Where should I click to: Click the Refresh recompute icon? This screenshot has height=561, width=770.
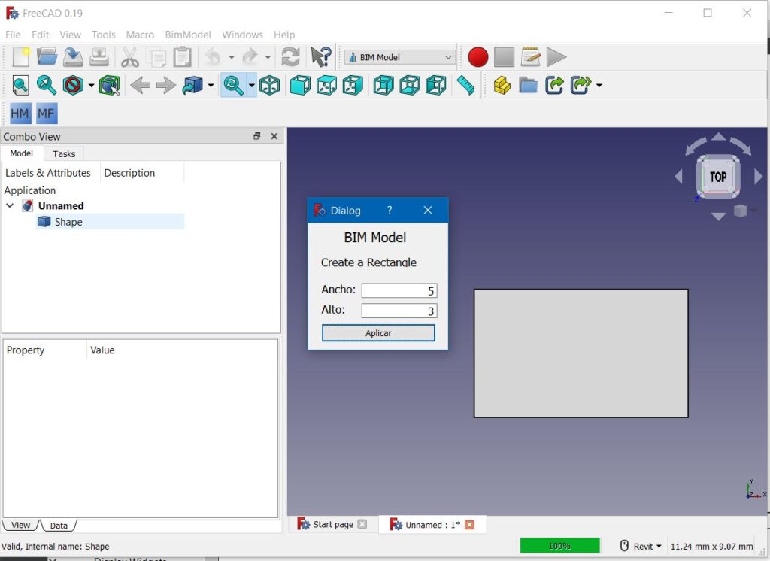point(291,57)
